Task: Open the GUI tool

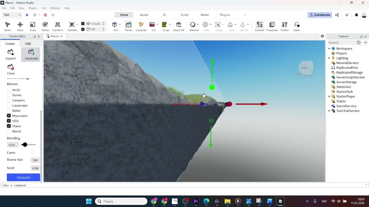Action: pos(152,26)
